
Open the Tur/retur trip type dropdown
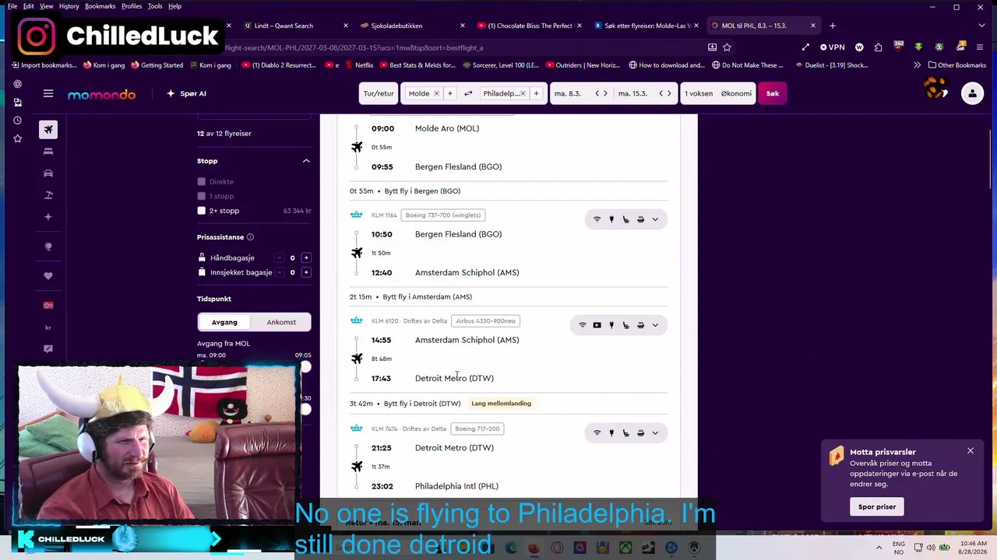click(379, 93)
